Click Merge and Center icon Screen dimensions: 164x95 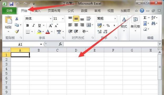[89, 25]
